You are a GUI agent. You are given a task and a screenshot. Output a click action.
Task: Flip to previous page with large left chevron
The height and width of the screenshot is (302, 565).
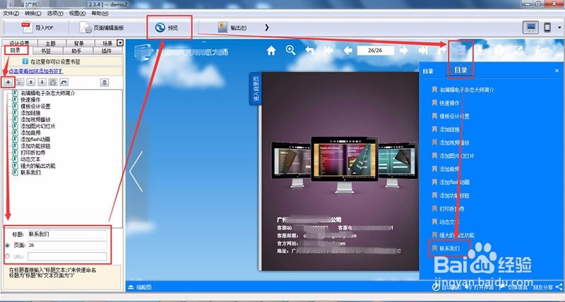click(136, 171)
